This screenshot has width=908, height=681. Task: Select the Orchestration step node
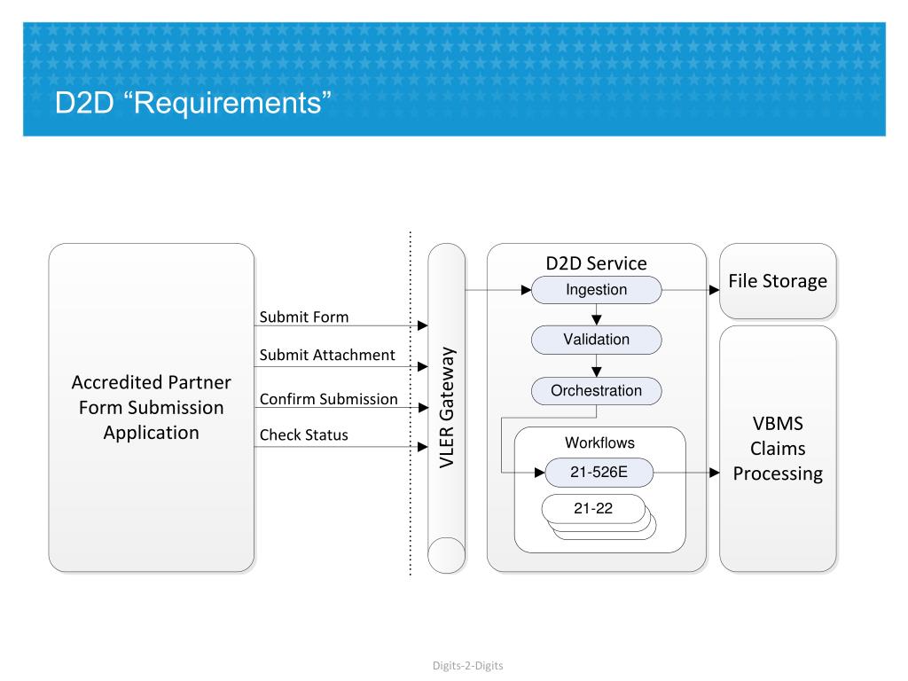click(x=597, y=391)
